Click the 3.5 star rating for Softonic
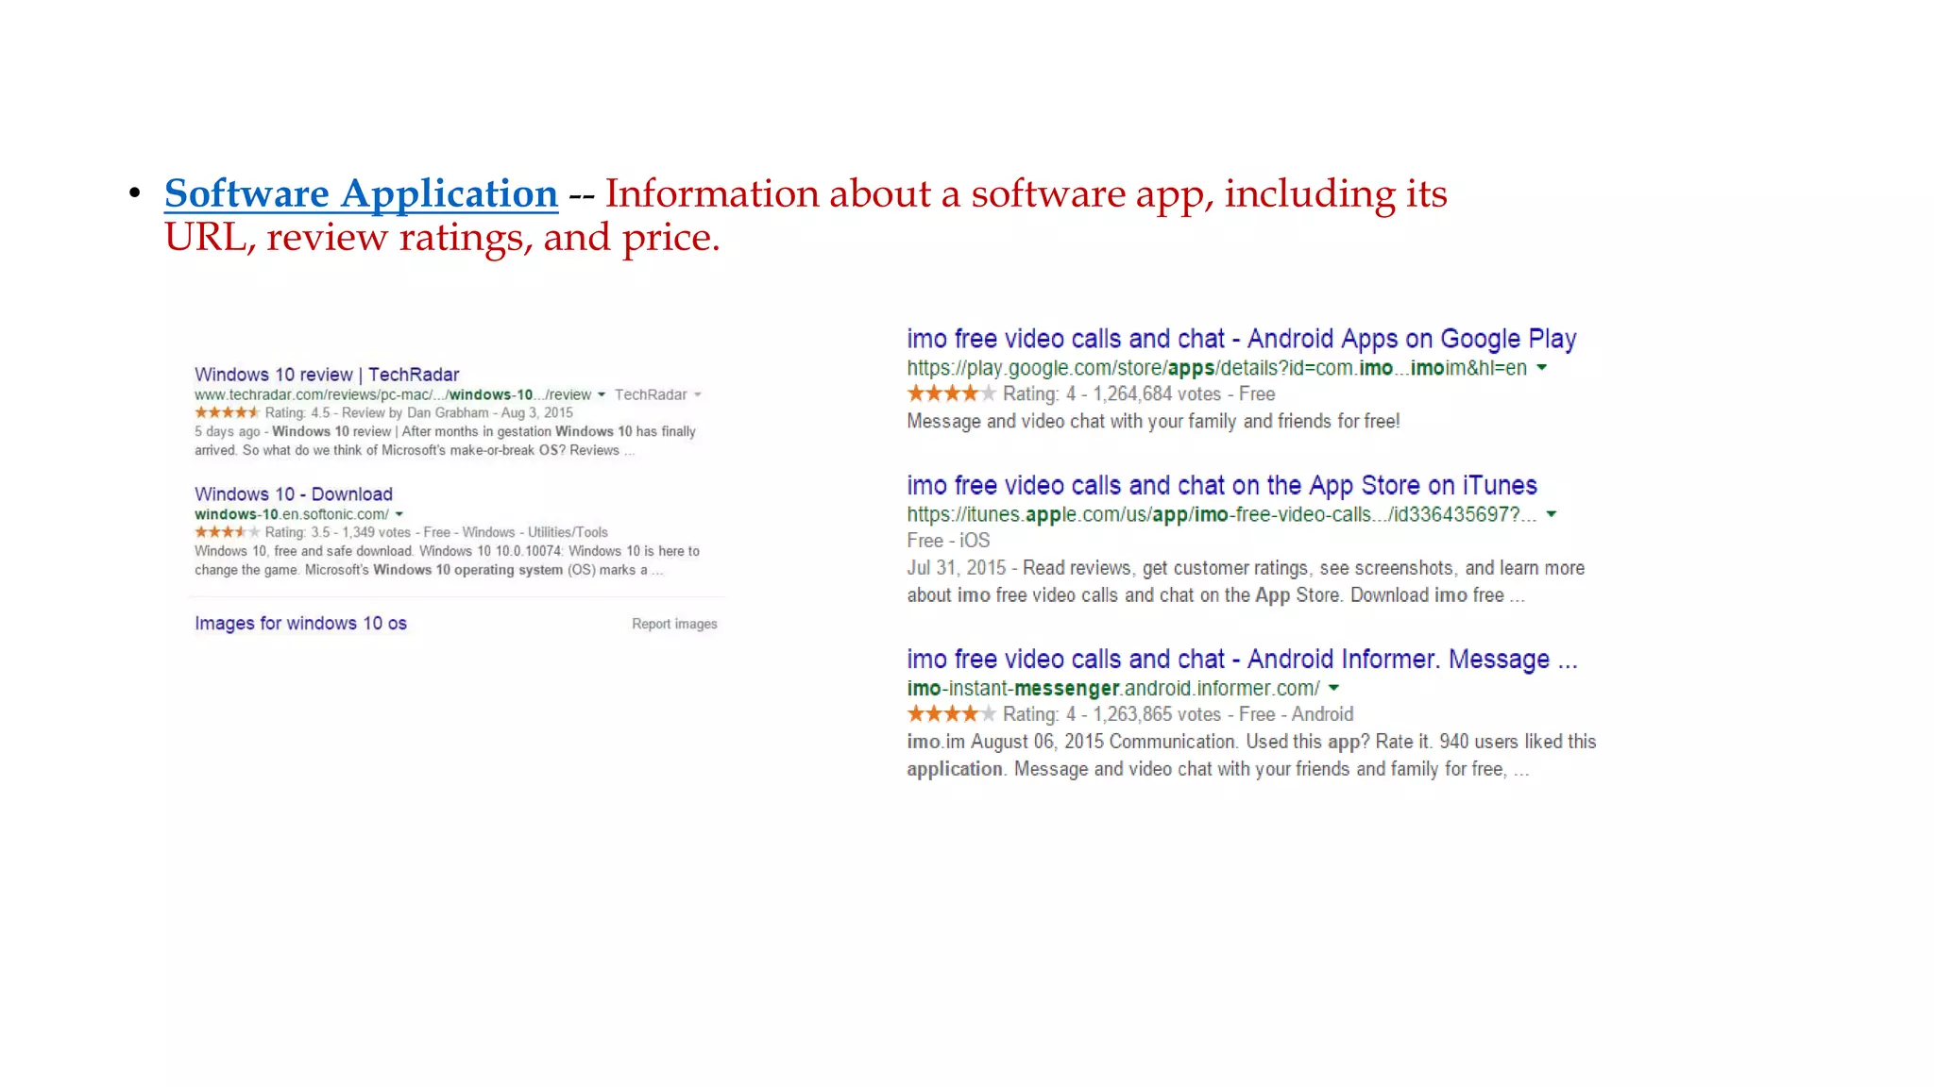 point(227,532)
